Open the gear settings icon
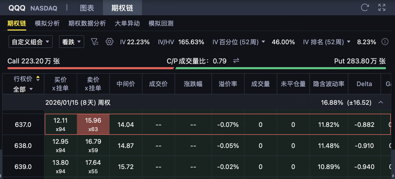This screenshot has width=395, height=179. 109,42
